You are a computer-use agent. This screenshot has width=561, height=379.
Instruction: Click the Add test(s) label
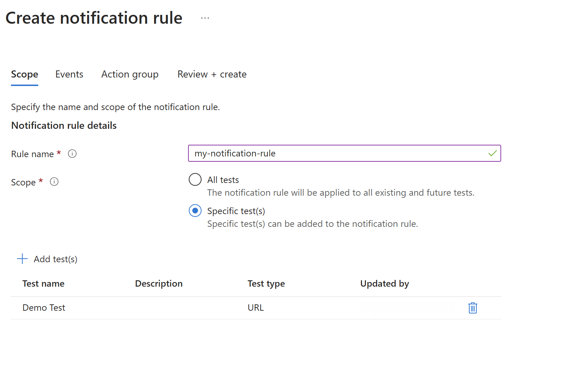pos(56,259)
